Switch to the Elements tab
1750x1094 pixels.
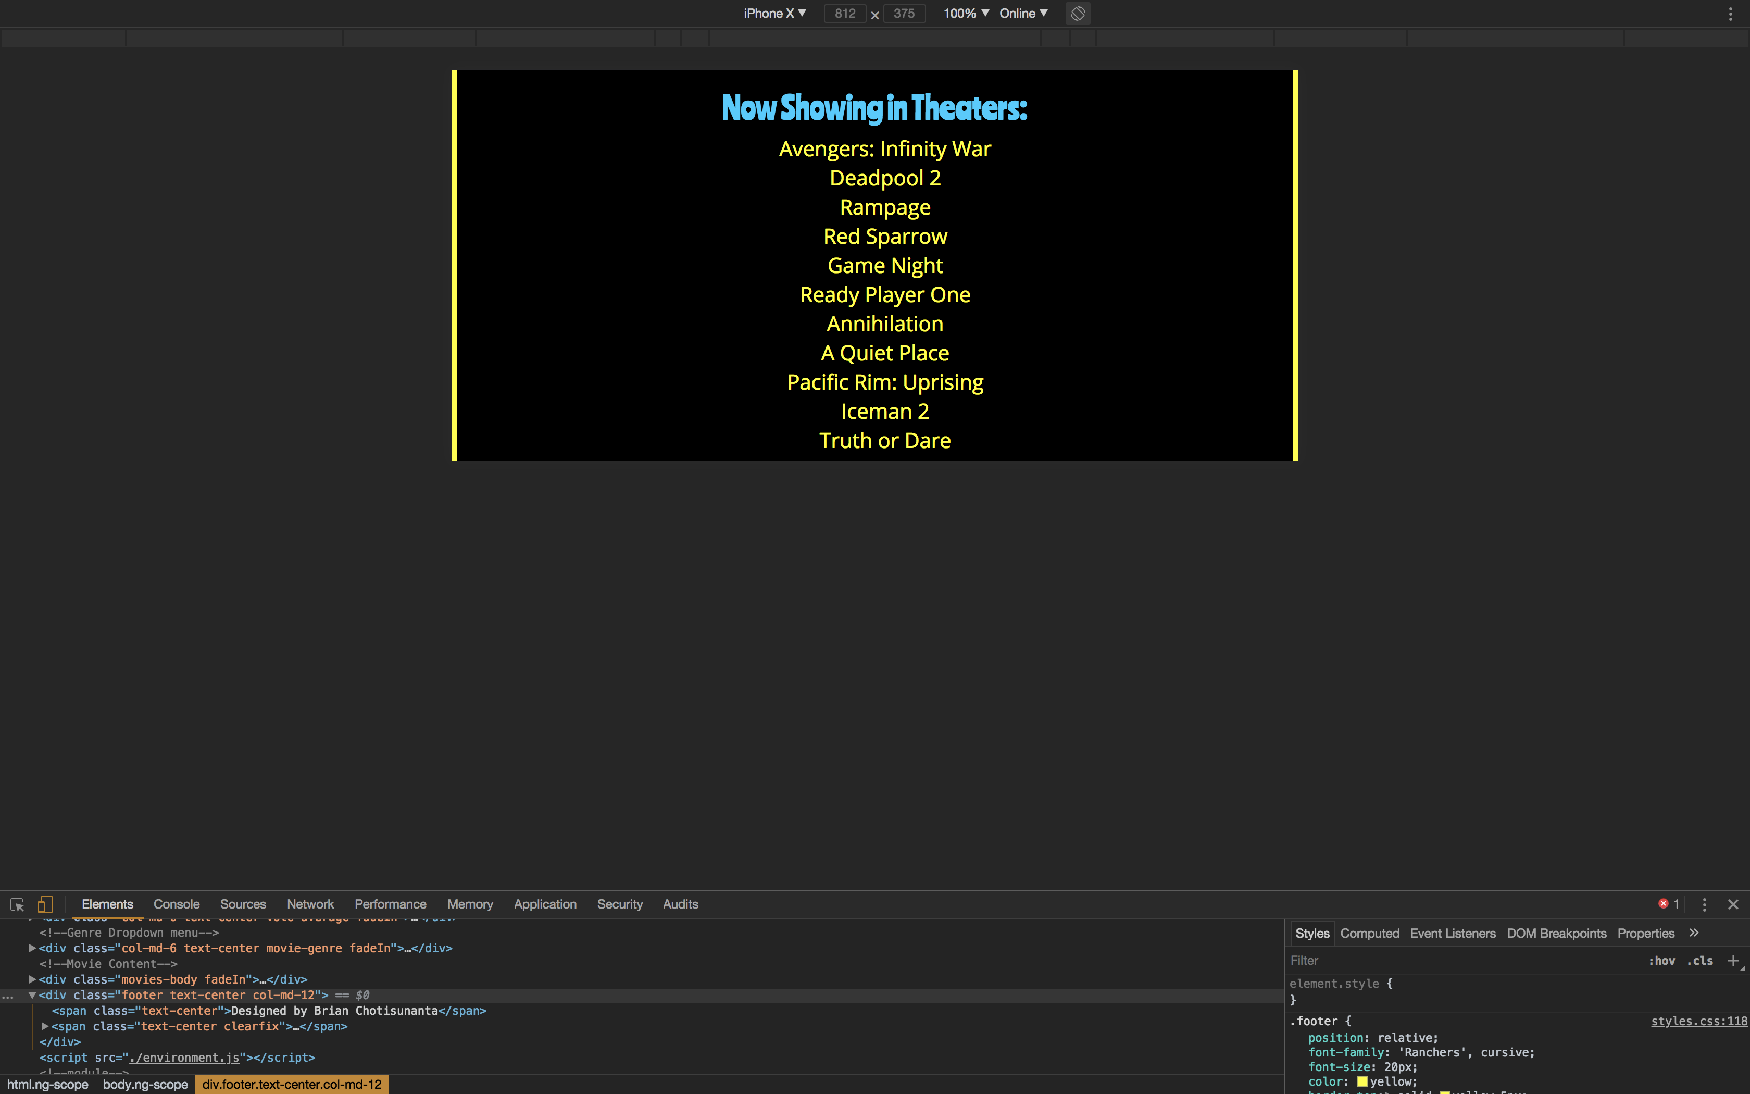[107, 904]
